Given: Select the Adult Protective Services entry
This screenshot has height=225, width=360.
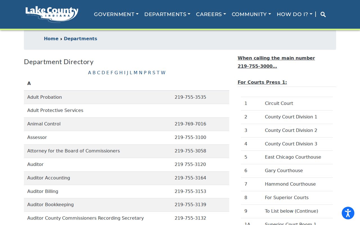Looking at the screenshot, I should point(55,111).
